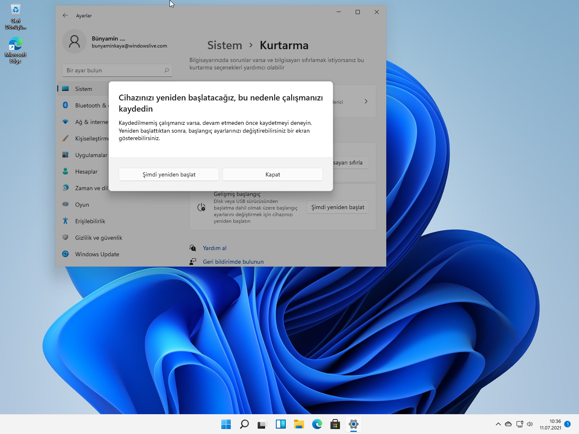The width and height of the screenshot is (579, 434).
Task: Show hidden tray icons with the up chevron
Action: point(498,424)
